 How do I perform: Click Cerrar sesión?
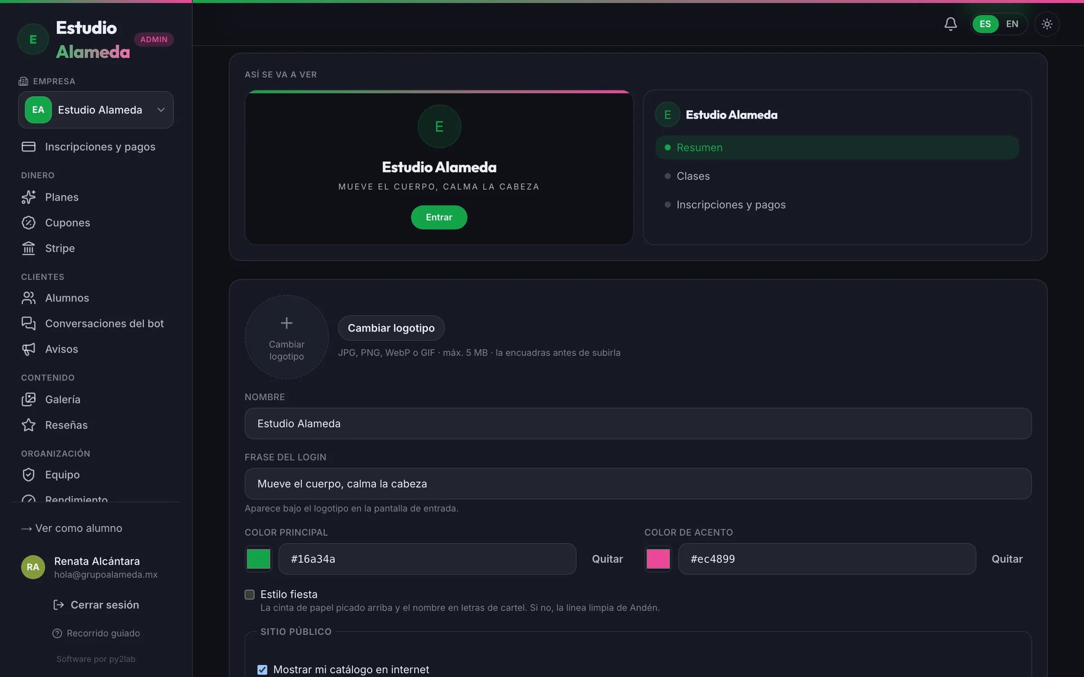96,605
